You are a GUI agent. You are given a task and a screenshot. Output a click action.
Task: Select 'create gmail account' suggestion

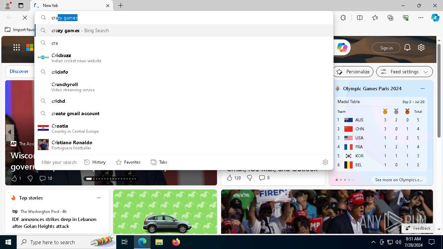point(184,113)
